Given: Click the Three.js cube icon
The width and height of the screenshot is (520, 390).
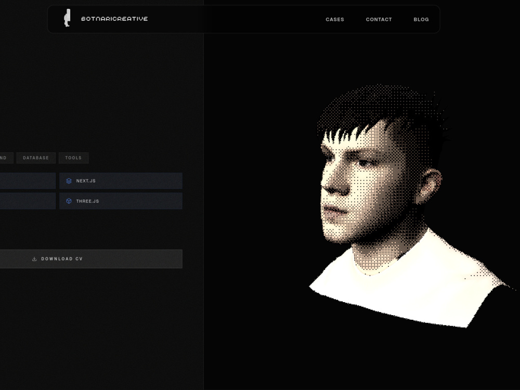Looking at the screenshot, I should pos(69,201).
